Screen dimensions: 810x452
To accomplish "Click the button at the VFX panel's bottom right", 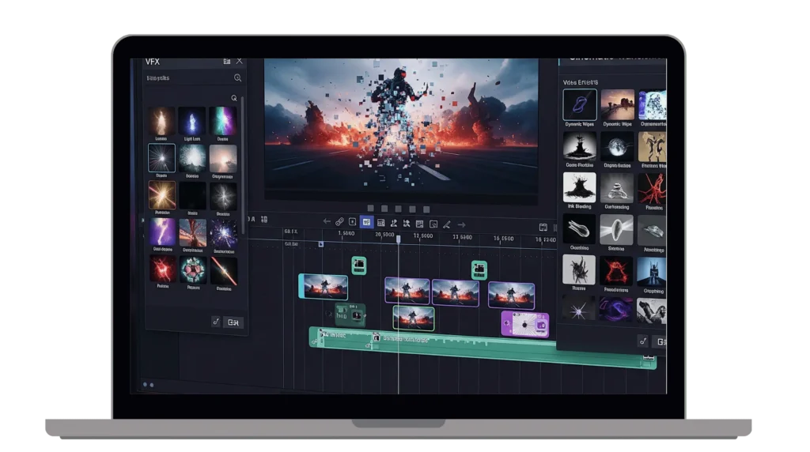I will tap(233, 322).
